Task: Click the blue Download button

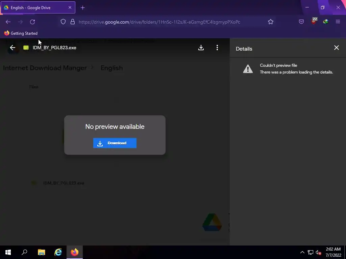Action: 115,143
